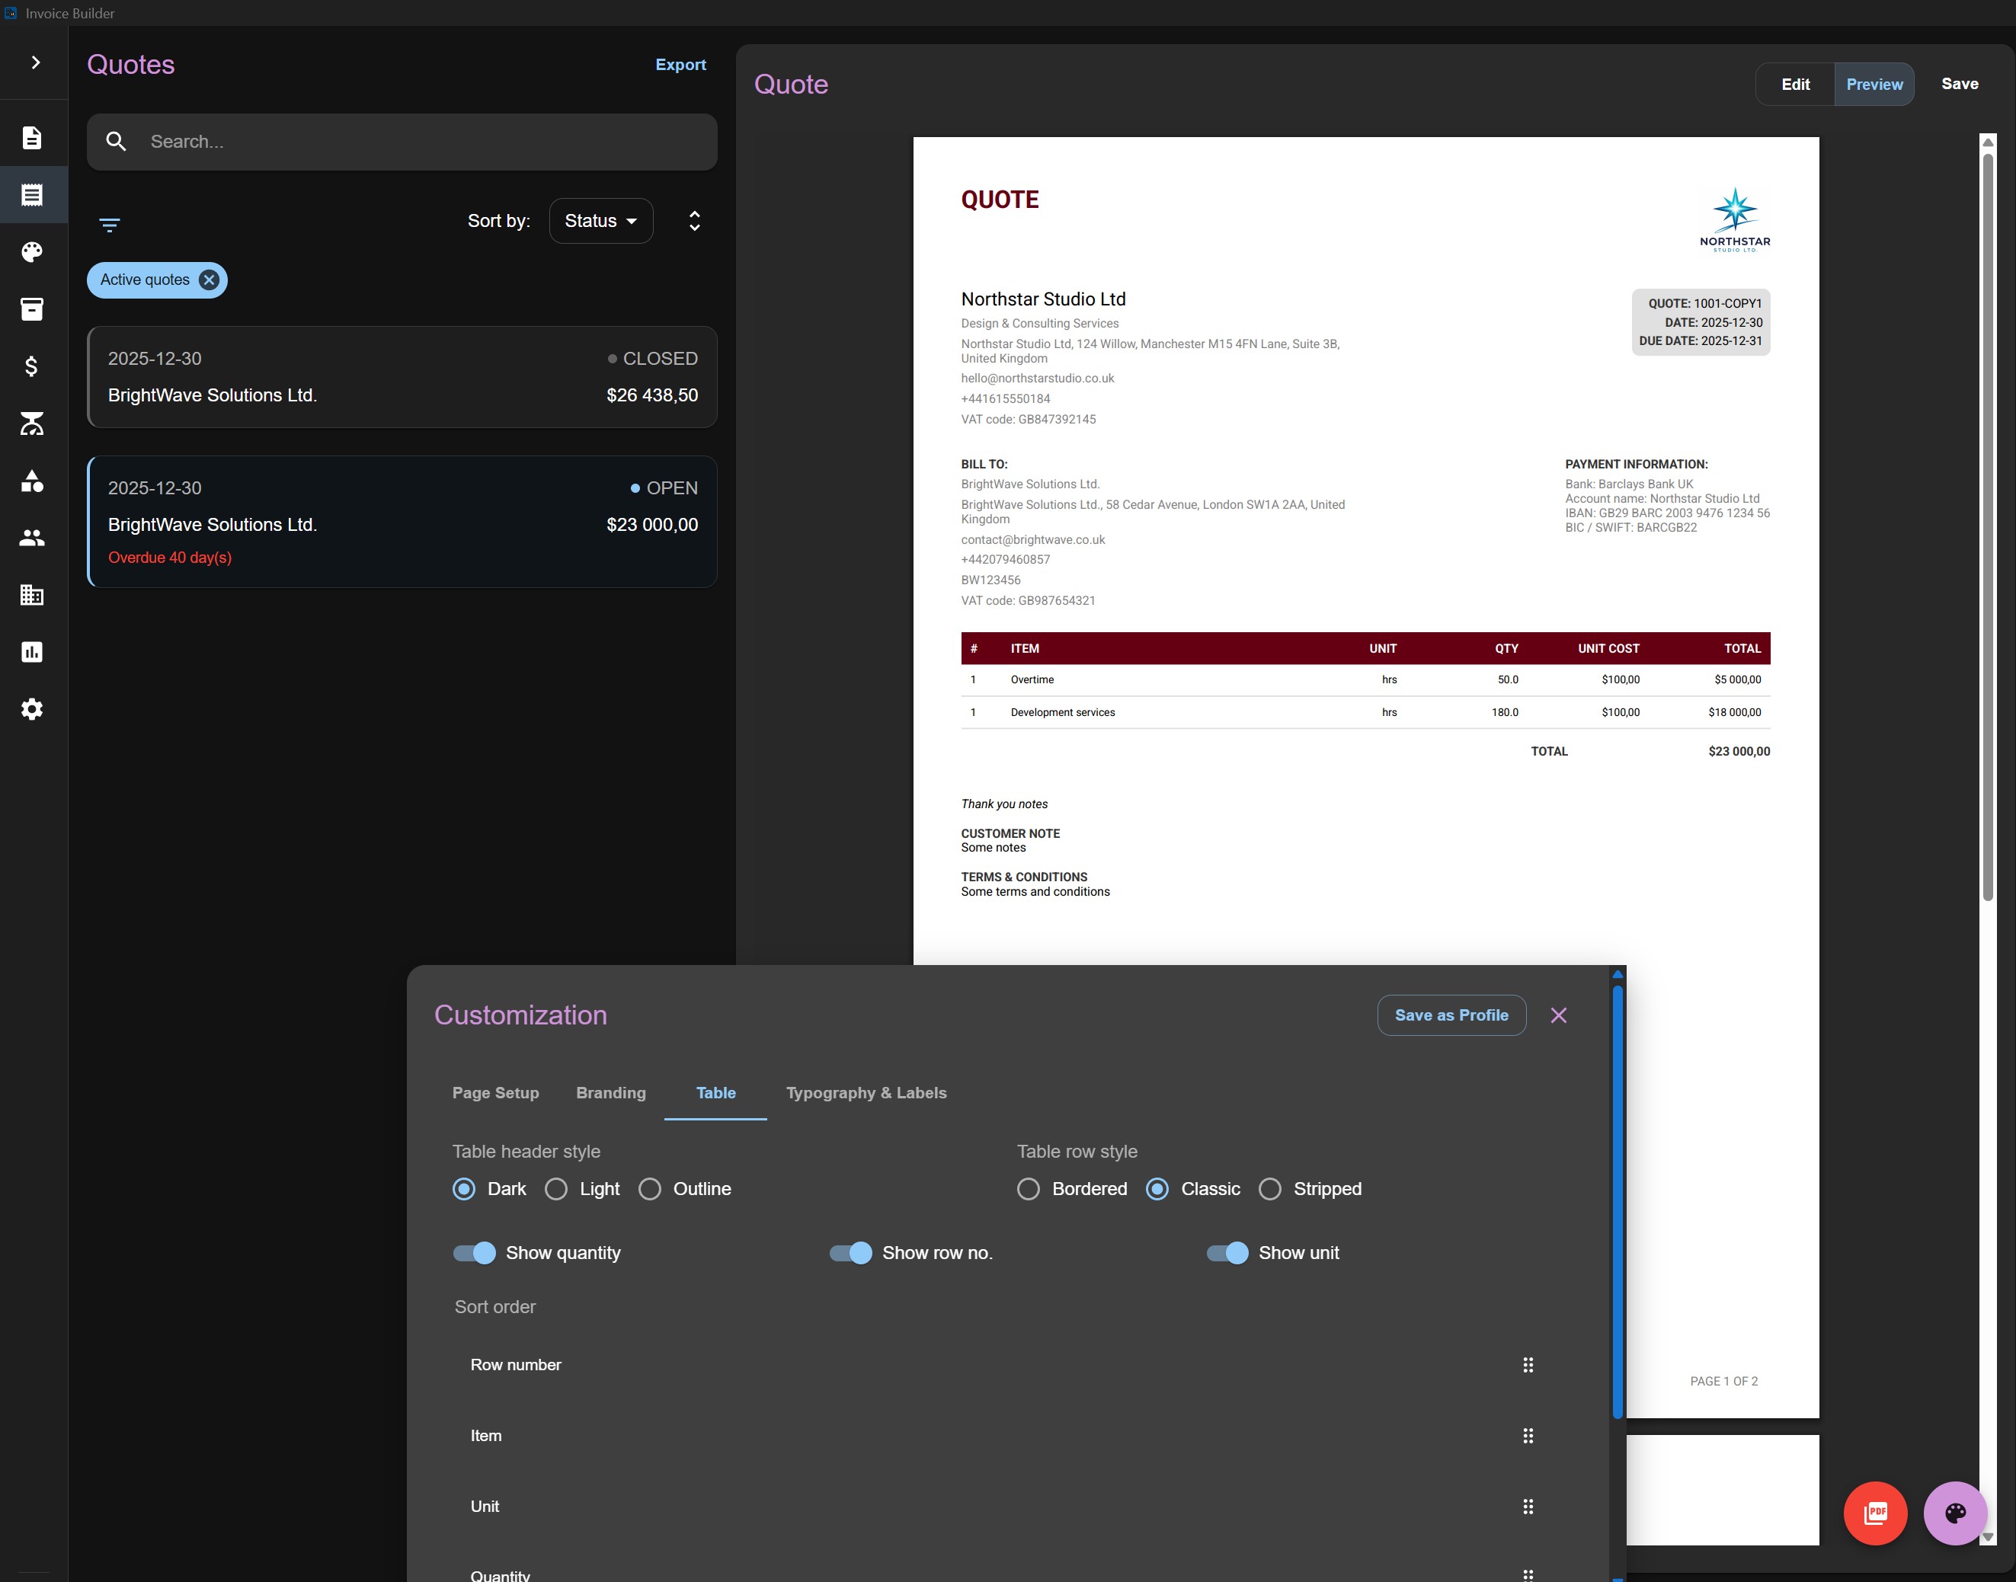The image size is (2016, 1582).
Task: Click the Save as Profile button
Action: point(1451,1015)
